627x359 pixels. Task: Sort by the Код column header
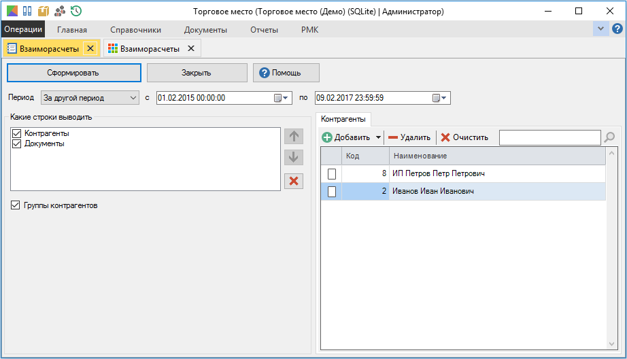(365, 156)
